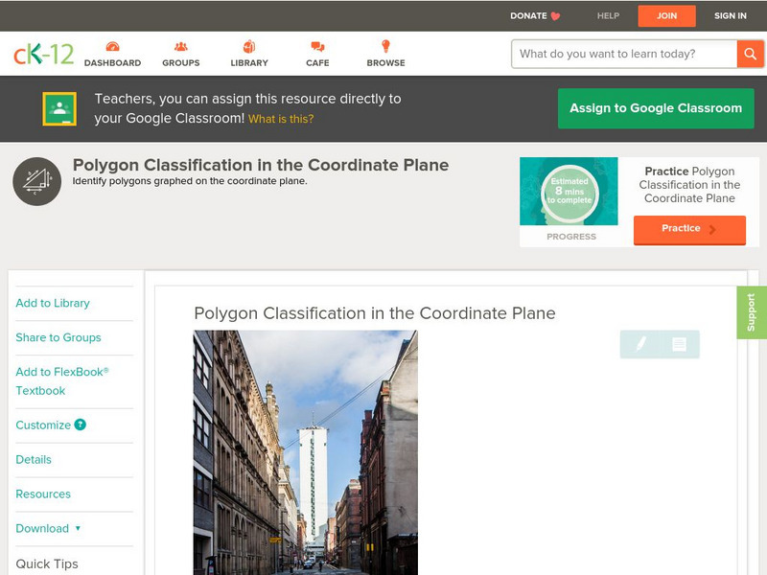767x575 pixels.
Task: Click the bold page title 'Polygon Classification in the Coordinate Plane'
Action: tap(261, 165)
